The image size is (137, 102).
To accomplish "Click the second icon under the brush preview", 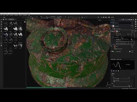I will 114,71.
